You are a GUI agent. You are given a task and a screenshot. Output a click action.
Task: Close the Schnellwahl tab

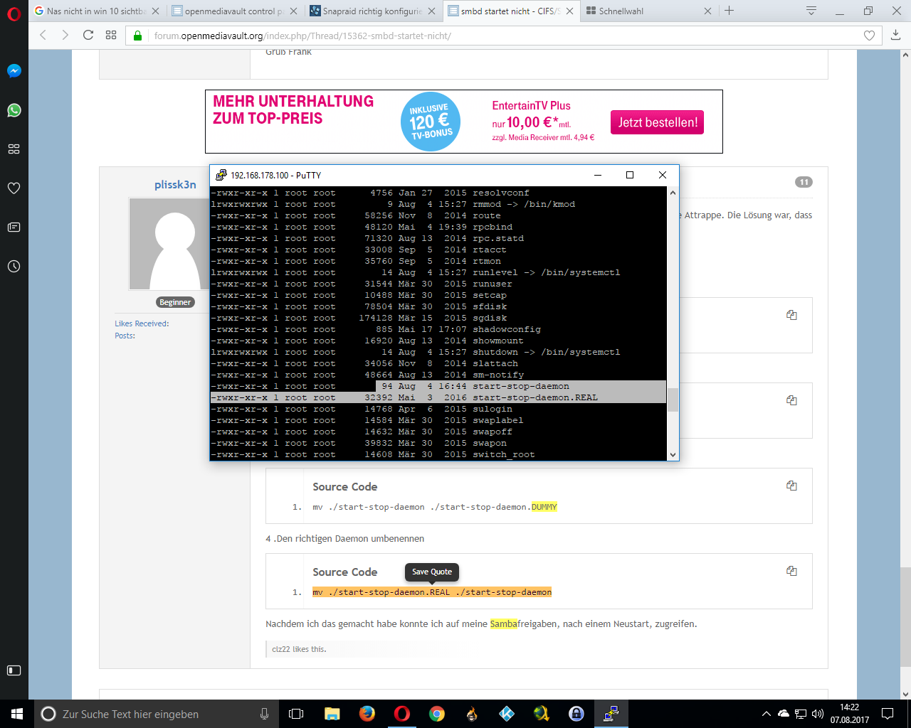(x=707, y=11)
